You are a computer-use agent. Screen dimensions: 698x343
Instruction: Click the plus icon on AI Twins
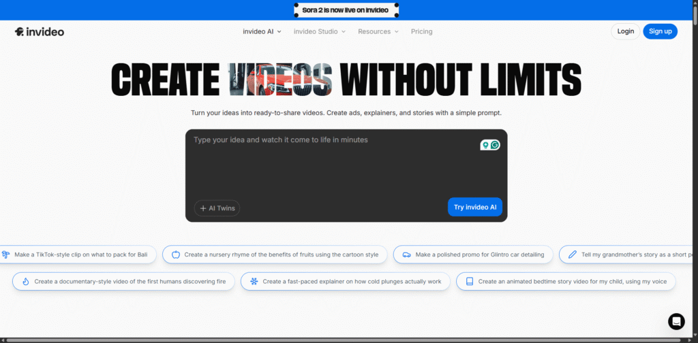(x=203, y=208)
